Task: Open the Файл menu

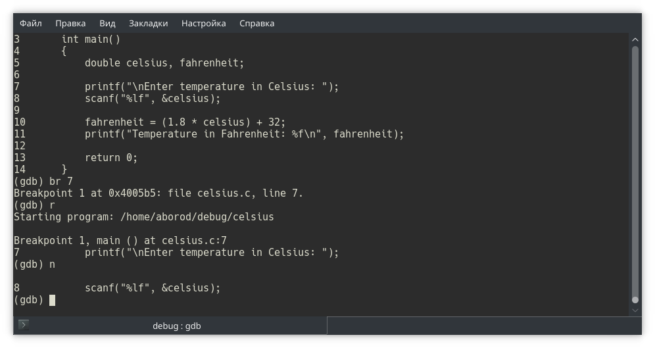Action: [x=31, y=23]
